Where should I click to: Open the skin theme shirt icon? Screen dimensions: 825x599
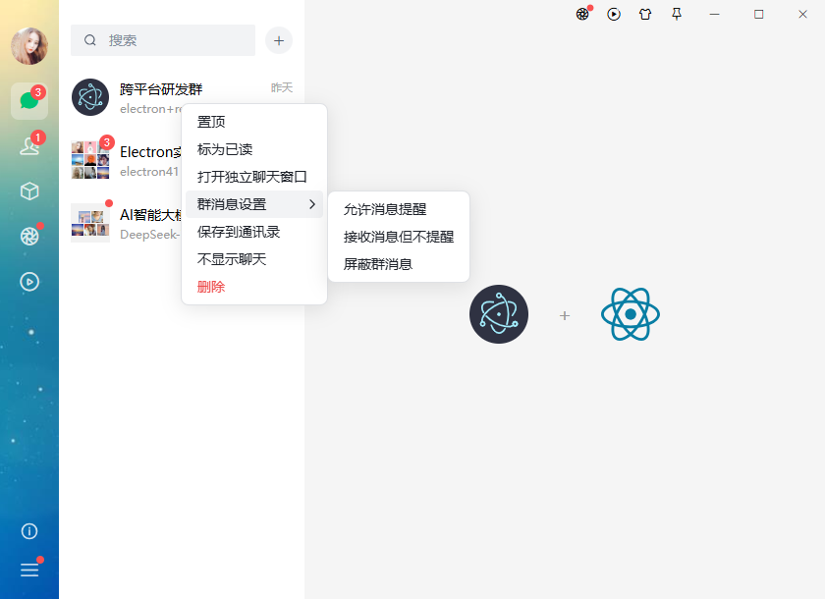pos(645,14)
